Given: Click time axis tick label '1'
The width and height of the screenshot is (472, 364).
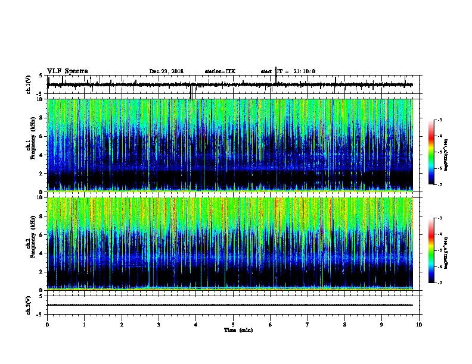Looking at the screenshot, I should click(84, 325).
